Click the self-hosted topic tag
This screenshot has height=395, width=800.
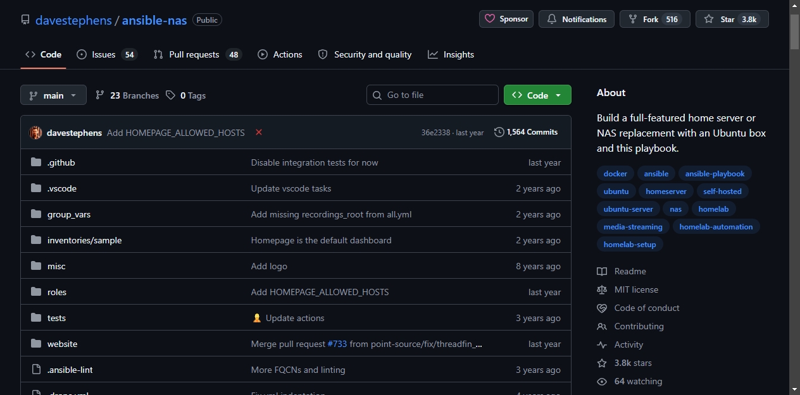[x=722, y=191]
